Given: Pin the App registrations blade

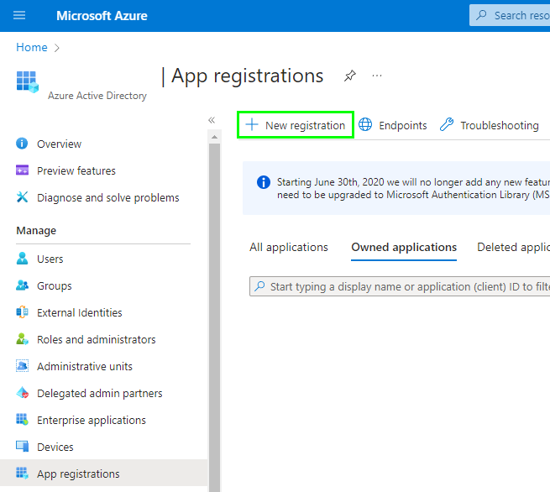Looking at the screenshot, I should (349, 76).
